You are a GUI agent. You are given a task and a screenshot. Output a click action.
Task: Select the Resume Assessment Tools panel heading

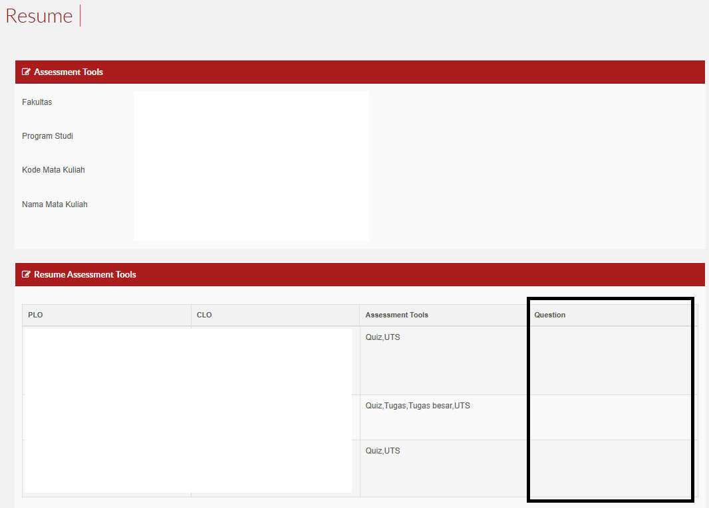[85, 275]
